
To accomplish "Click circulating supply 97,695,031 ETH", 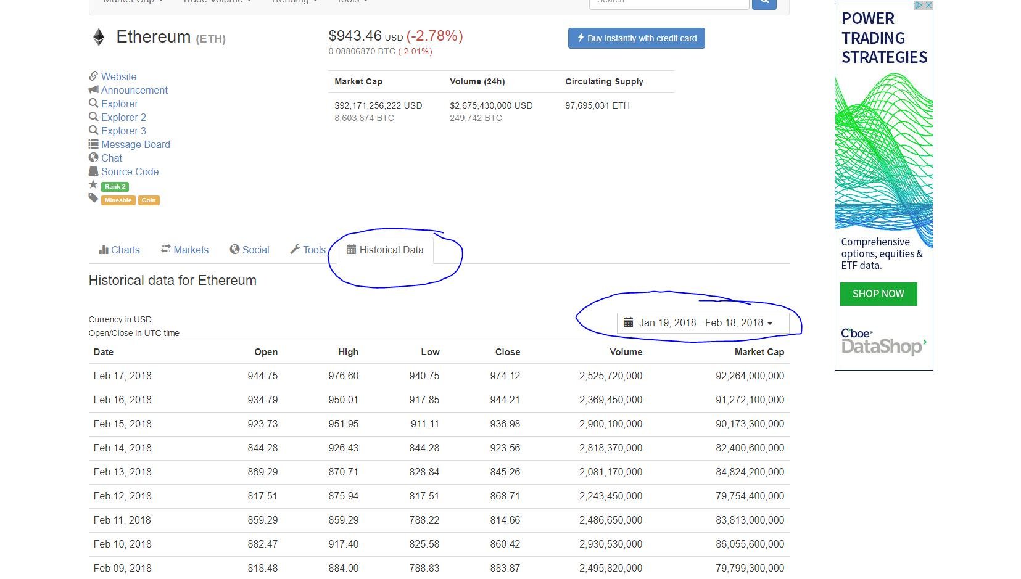I will (597, 105).
